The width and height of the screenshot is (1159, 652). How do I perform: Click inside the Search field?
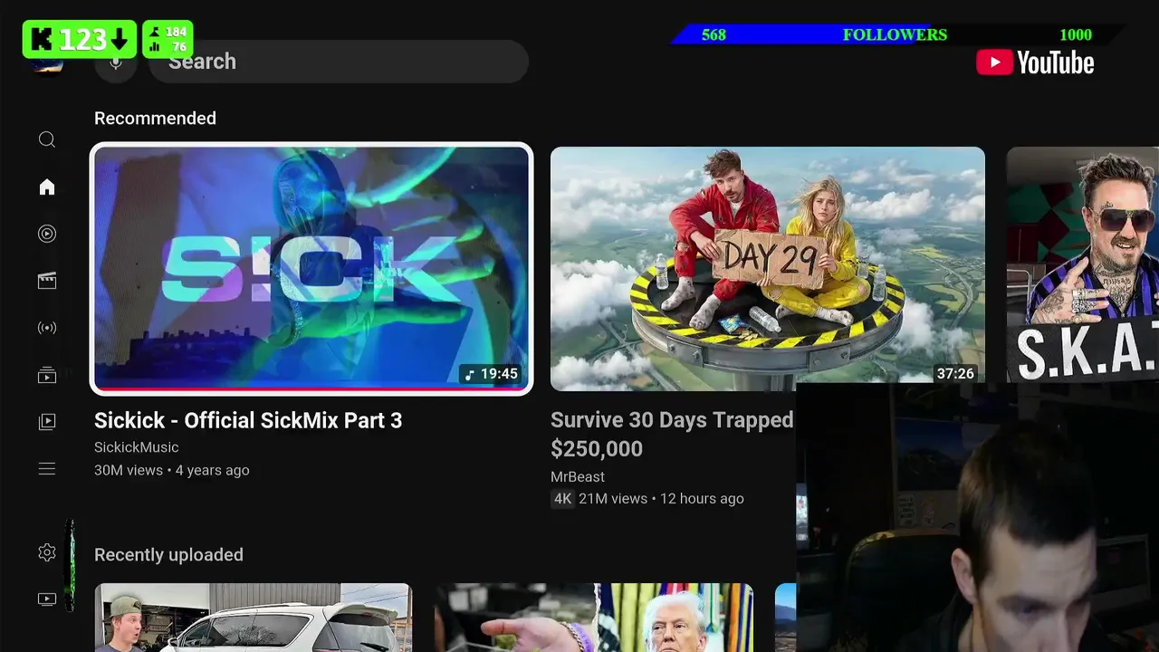(x=338, y=62)
